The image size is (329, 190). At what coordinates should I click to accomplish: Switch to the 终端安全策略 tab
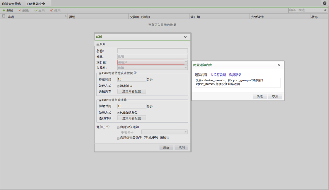(11, 4)
